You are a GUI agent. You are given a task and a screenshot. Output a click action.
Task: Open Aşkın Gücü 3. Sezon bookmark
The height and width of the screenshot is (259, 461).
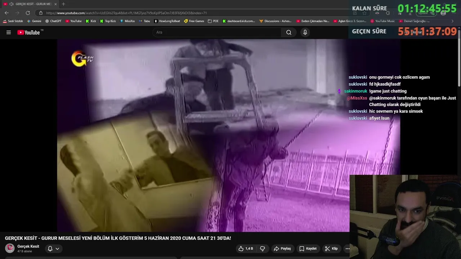click(x=350, y=21)
